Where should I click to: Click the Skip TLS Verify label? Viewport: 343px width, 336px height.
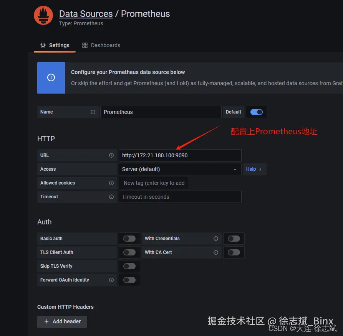56,266
